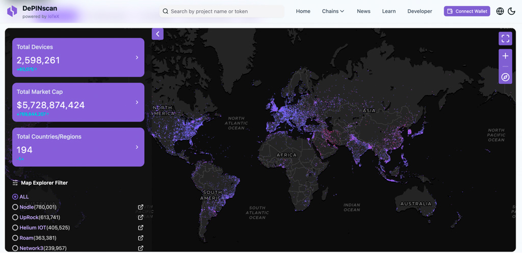Enter fullscreen map view
This screenshot has height=253, width=522.
coord(505,39)
